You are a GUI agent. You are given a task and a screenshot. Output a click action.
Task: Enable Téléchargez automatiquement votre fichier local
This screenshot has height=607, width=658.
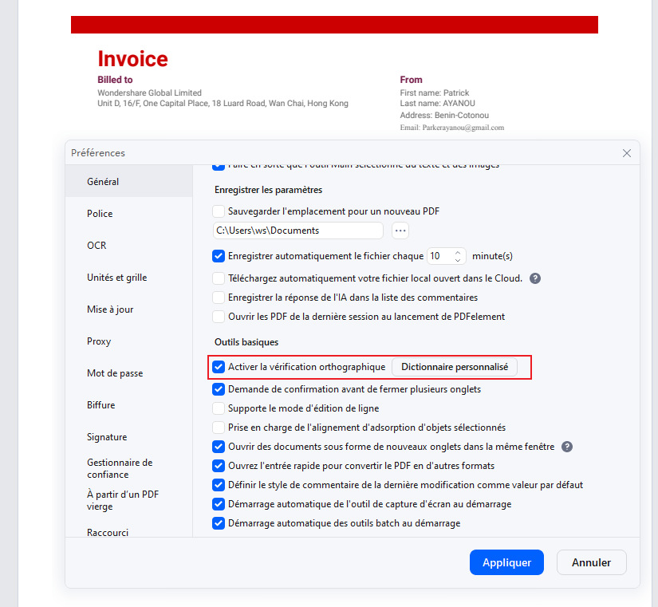pyautogui.click(x=219, y=278)
